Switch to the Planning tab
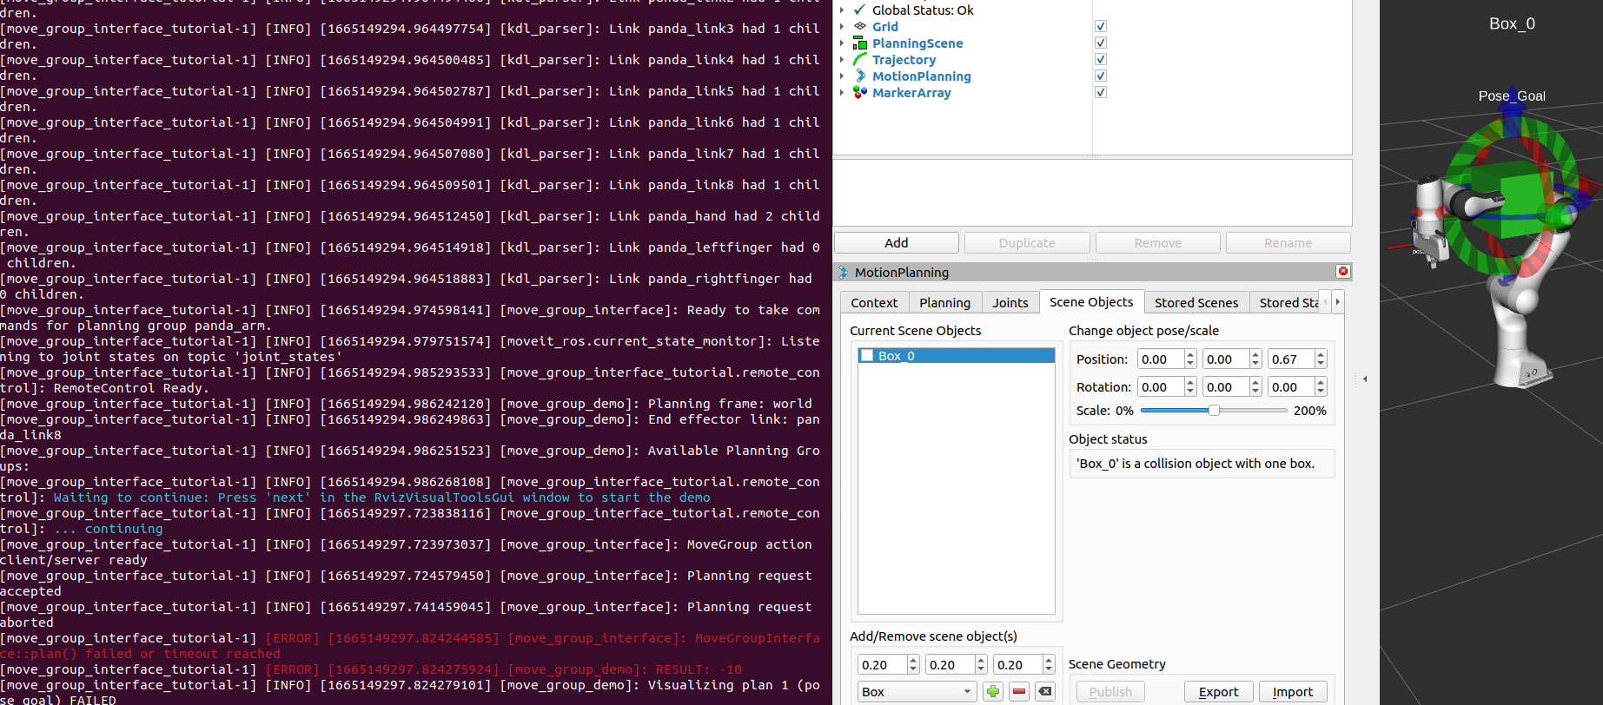Image resolution: width=1603 pixels, height=705 pixels. (x=945, y=302)
